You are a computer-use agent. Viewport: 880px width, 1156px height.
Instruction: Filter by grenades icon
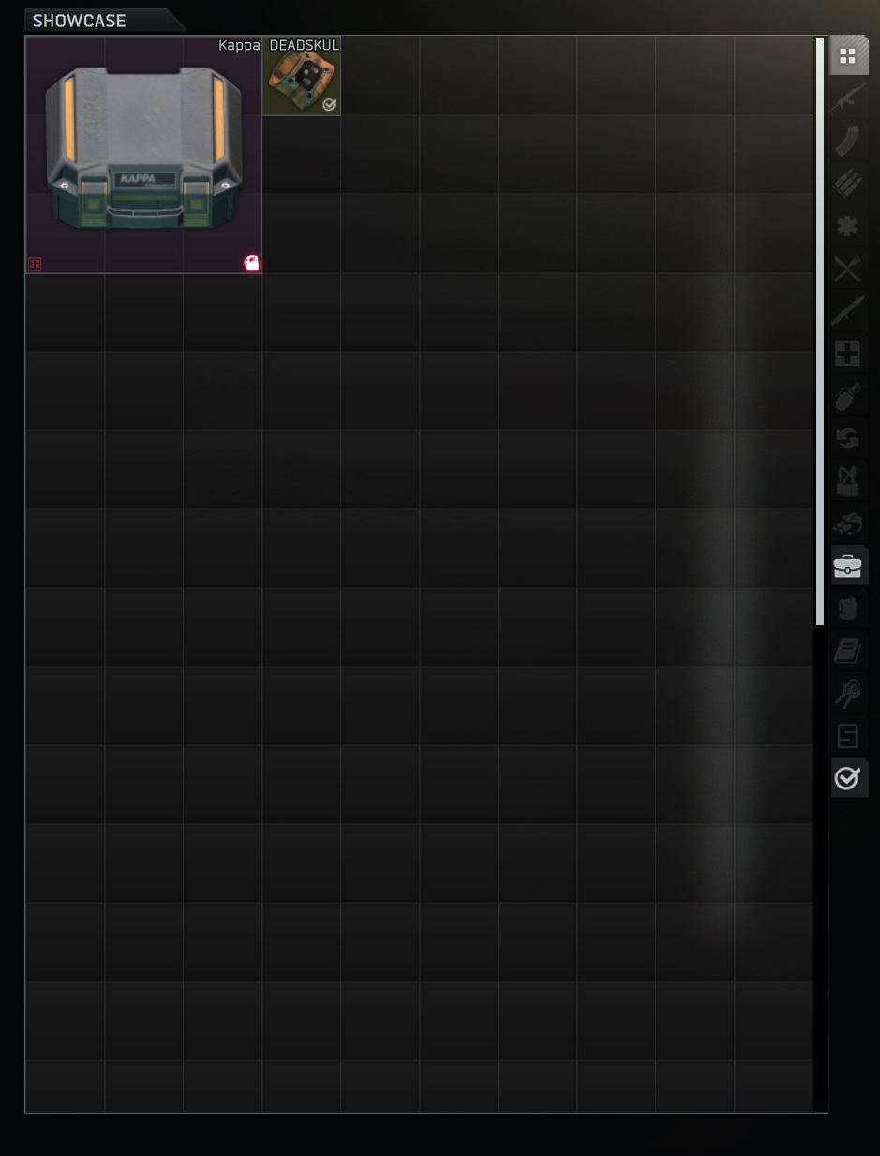[848, 397]
